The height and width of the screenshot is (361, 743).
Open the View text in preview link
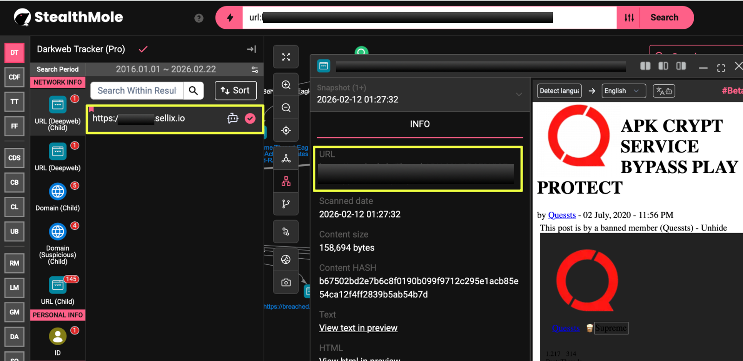tap(358, 328)
